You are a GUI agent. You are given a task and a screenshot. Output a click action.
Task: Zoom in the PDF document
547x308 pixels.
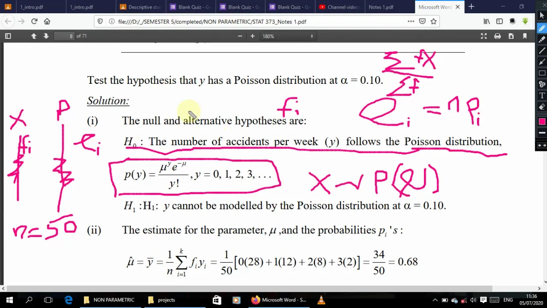click(253, 36)
